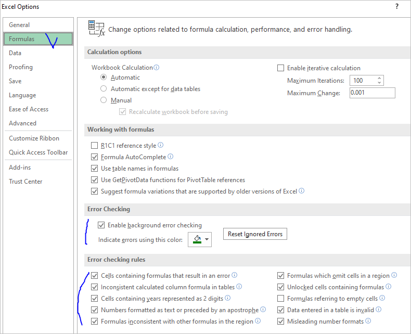Click info icon for Formulas which omit cells
Viewport: 411px width, 334px height.
(x=394, y=275)
